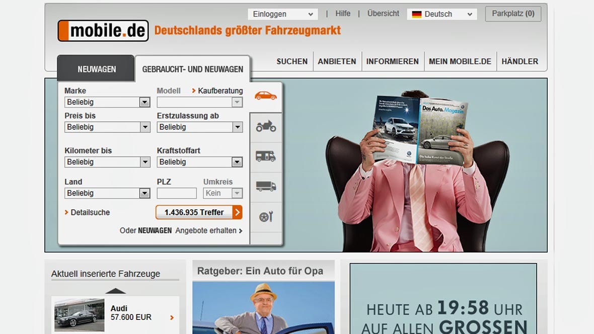The width and height of the screenshot is (594, 334).
Task: Open the Suchen menu
Action: 292,61
